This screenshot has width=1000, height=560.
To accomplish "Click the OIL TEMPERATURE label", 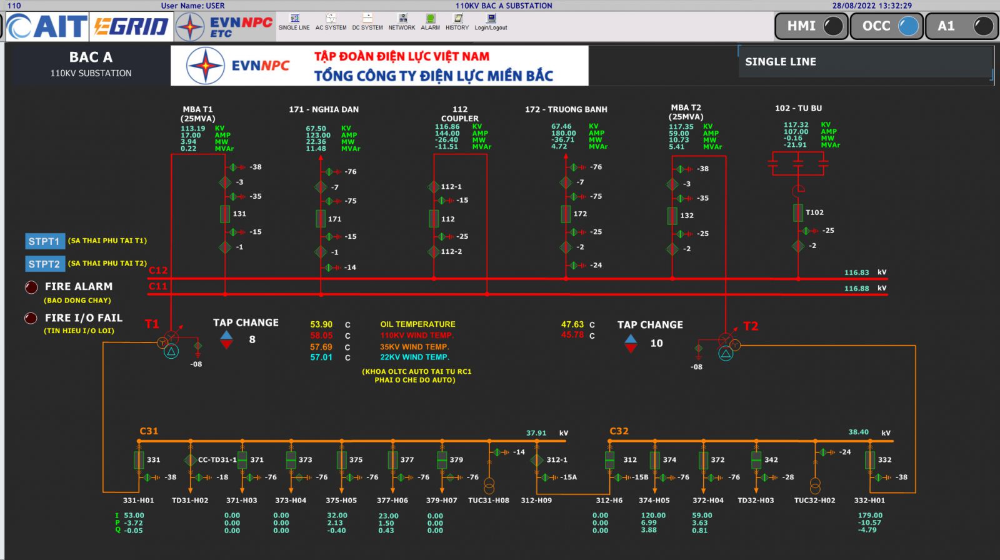I will (417, 324).
